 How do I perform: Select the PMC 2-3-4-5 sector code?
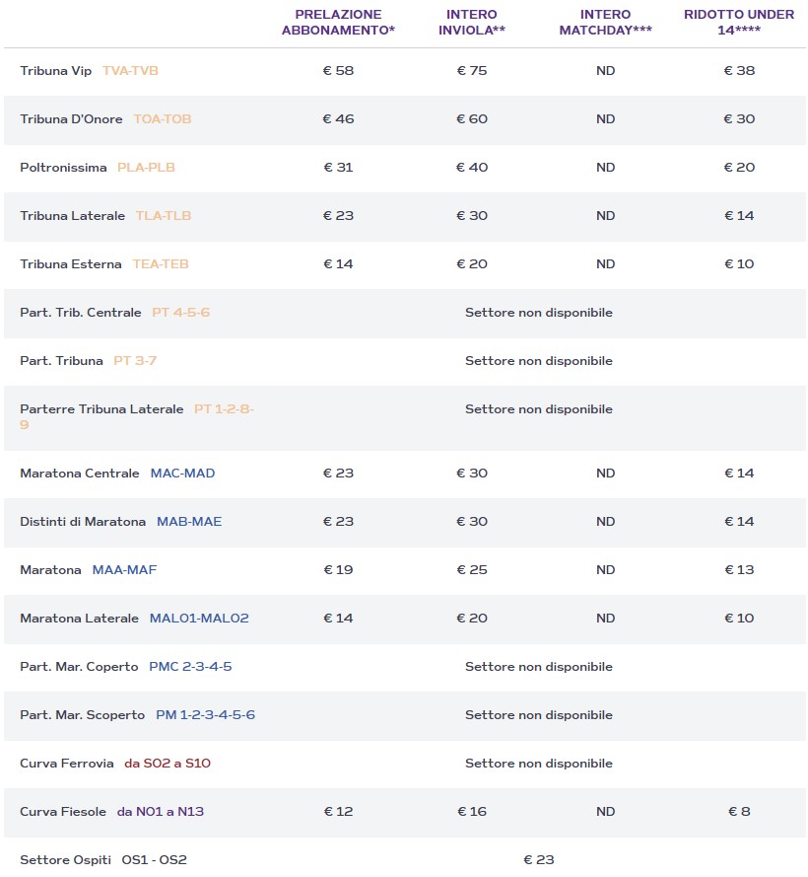(x=190, y=667)
